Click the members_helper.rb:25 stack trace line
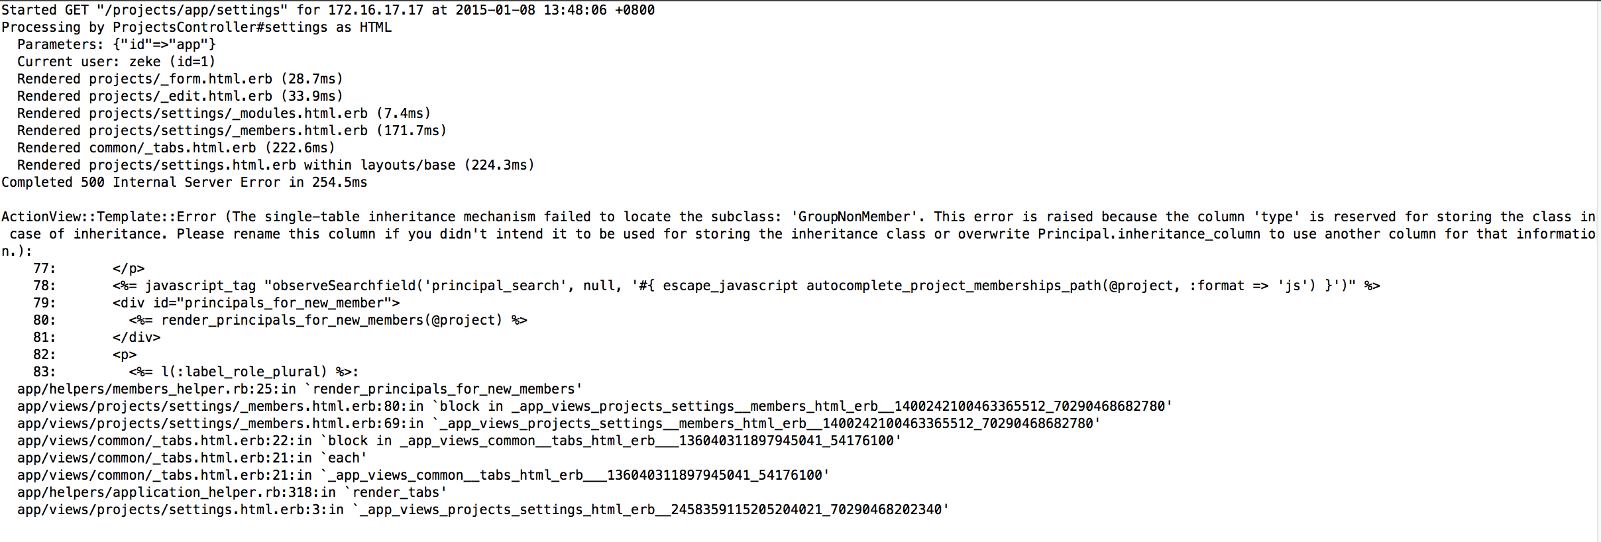 point(300,389)
